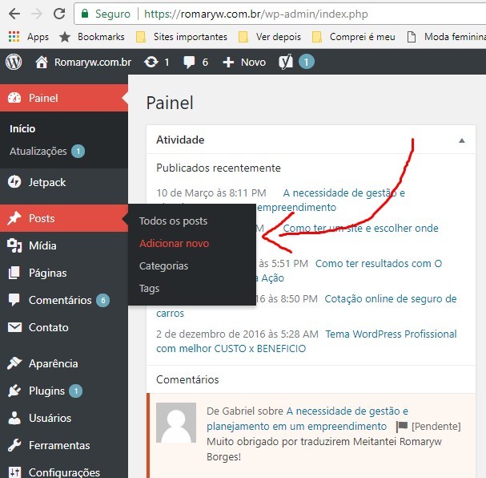Open Ver depois bookmark folder
The height and width of the screenshot is (478, 486).
pyautogui.click(x=269, y=37)
